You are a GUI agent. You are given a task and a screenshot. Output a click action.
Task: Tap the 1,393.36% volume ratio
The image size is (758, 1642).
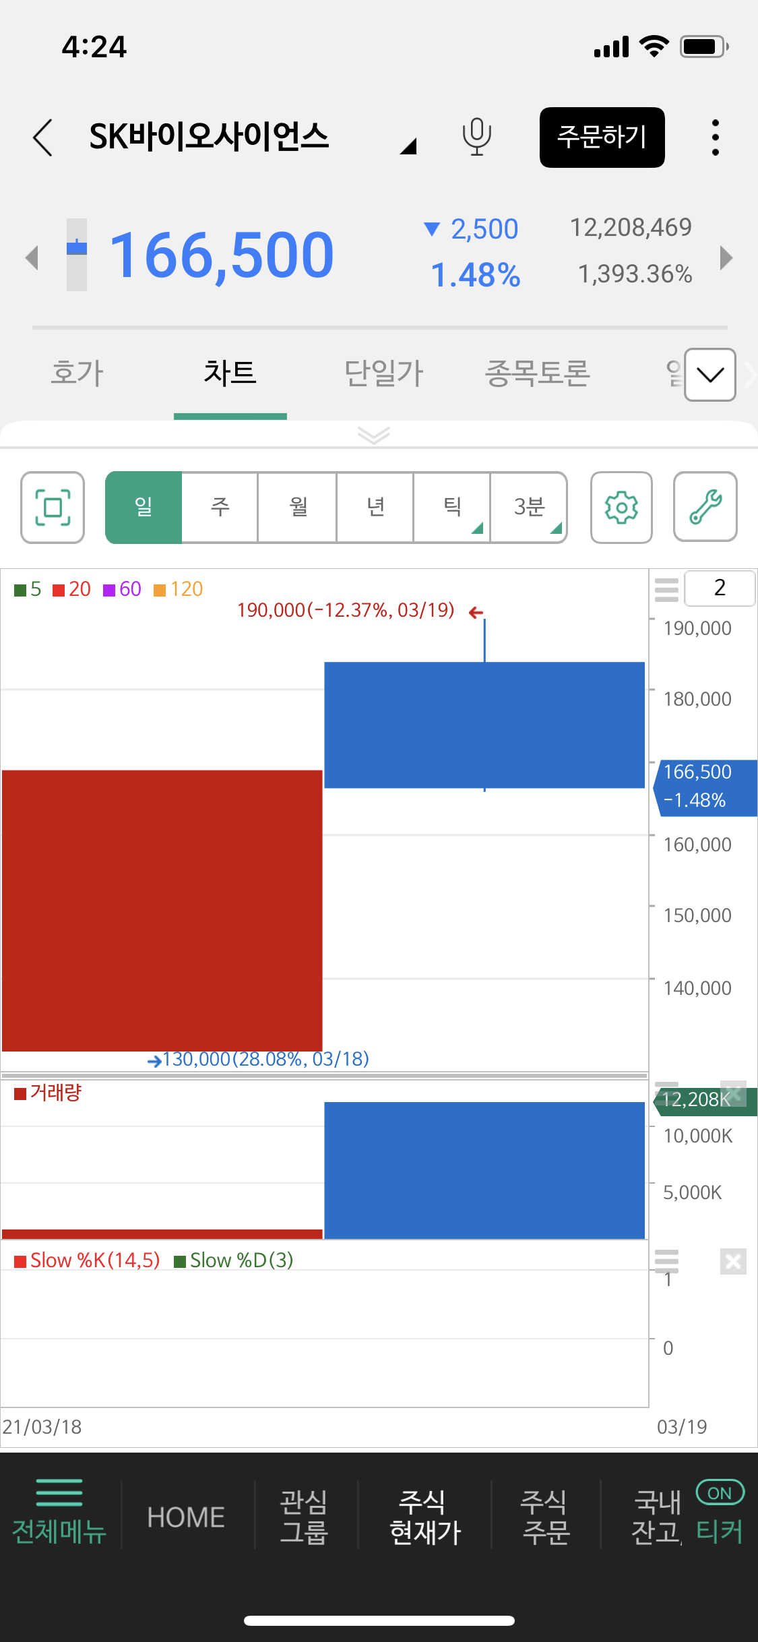[635, 274]
